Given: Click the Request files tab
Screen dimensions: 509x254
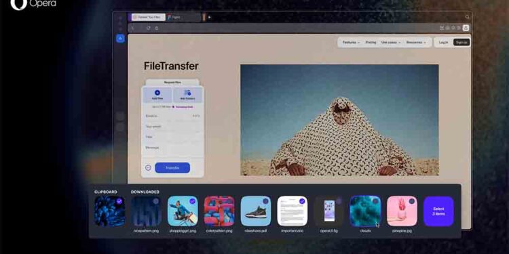Looking at the screenshot, I should (172, 83).
